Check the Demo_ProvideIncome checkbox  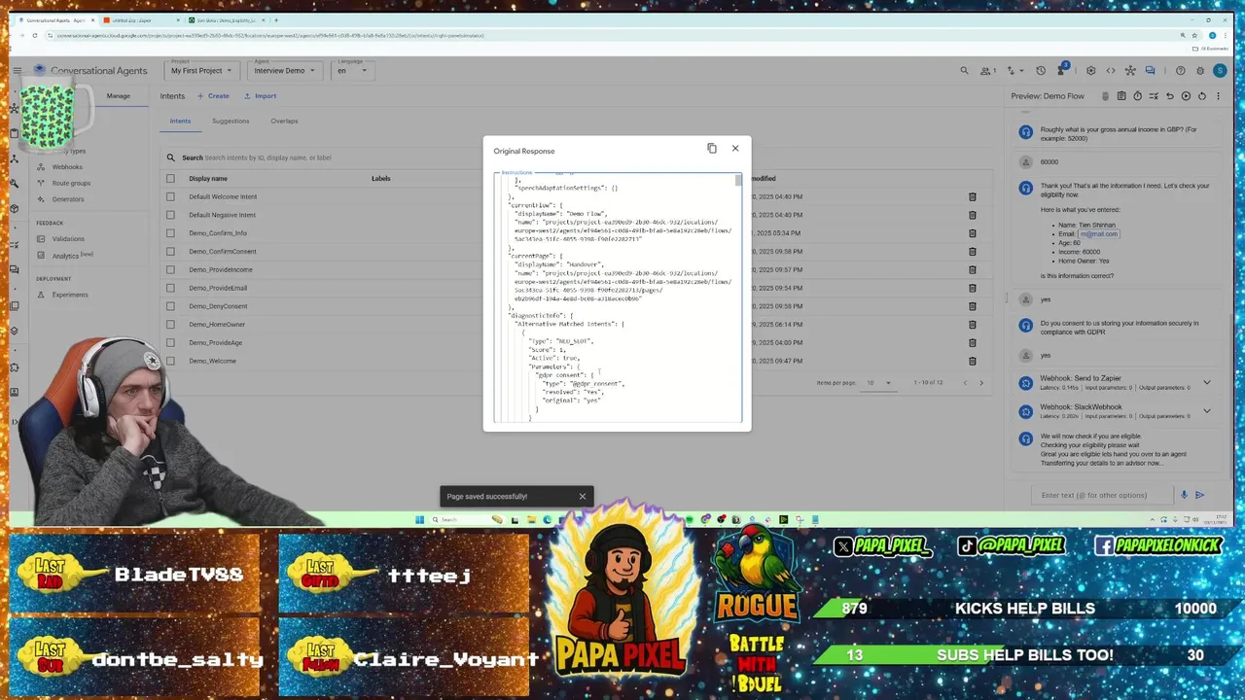click(x=170, y=269)
